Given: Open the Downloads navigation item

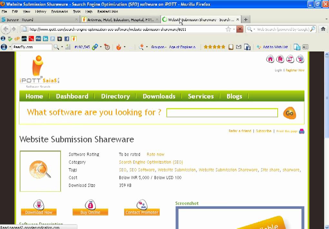Looking at the screenshot, I should pos(159,96).
